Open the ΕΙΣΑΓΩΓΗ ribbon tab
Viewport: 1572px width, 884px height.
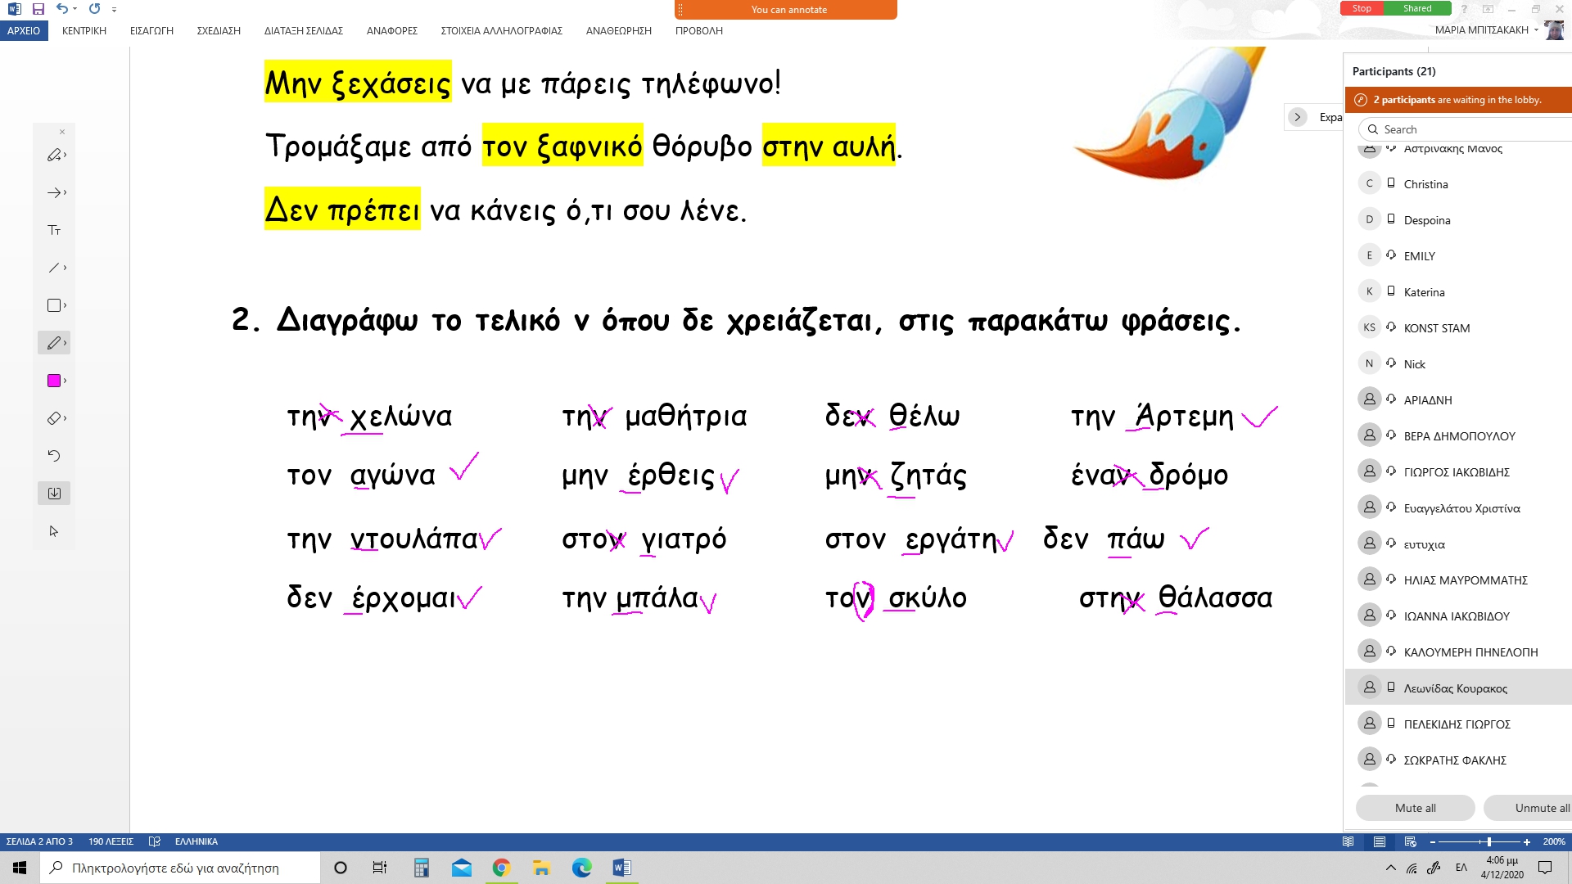tap(151, 30)
